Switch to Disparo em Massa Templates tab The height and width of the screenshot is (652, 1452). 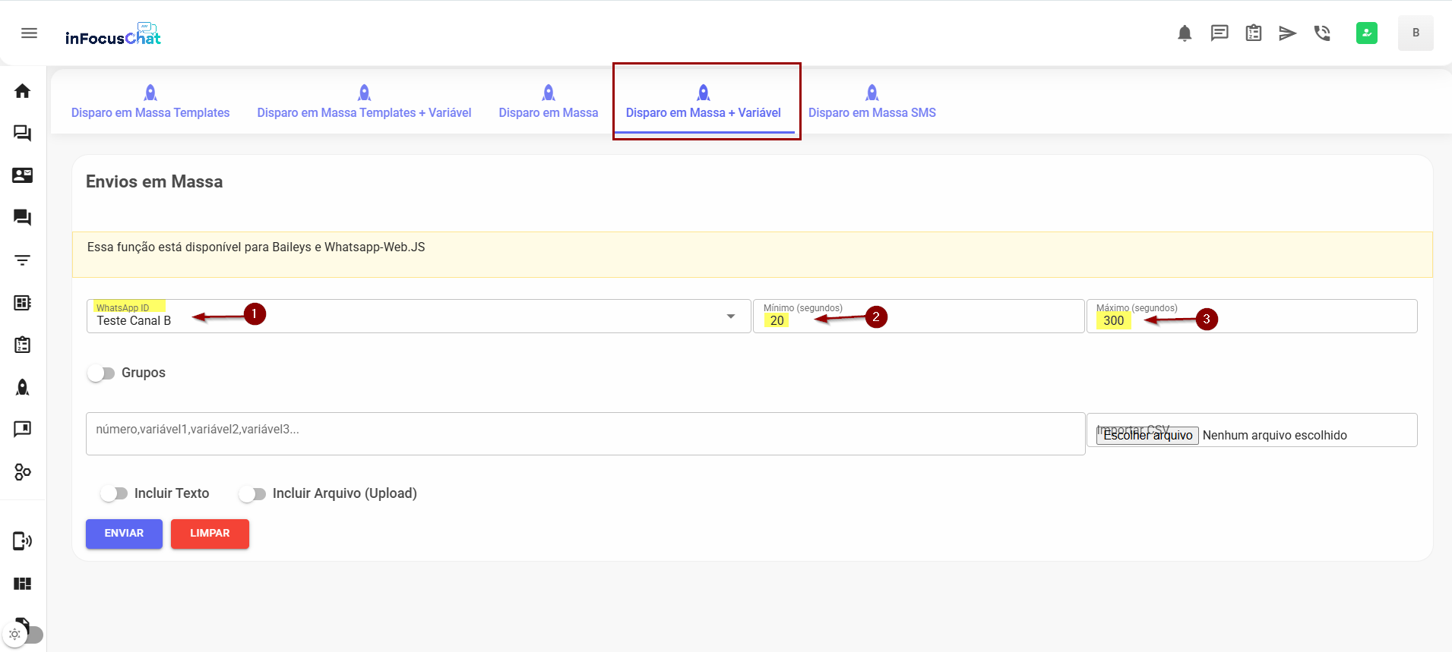click(150, 102)
